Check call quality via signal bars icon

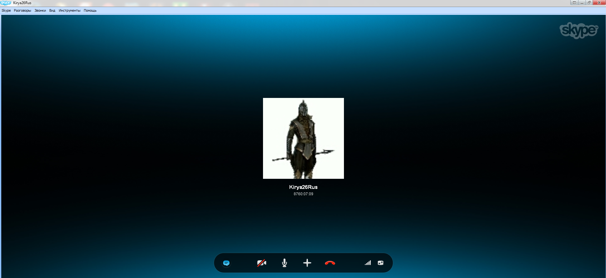point(368,263)
